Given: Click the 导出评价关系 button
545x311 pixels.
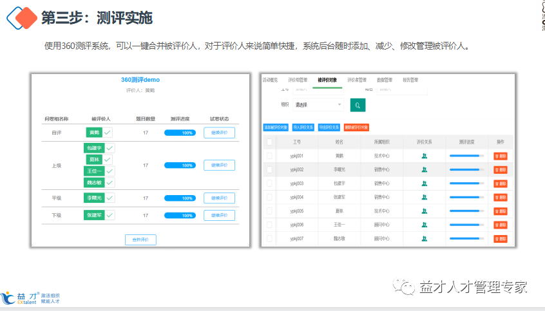Looking at the screenshot, I should click(x=329, y=127).
